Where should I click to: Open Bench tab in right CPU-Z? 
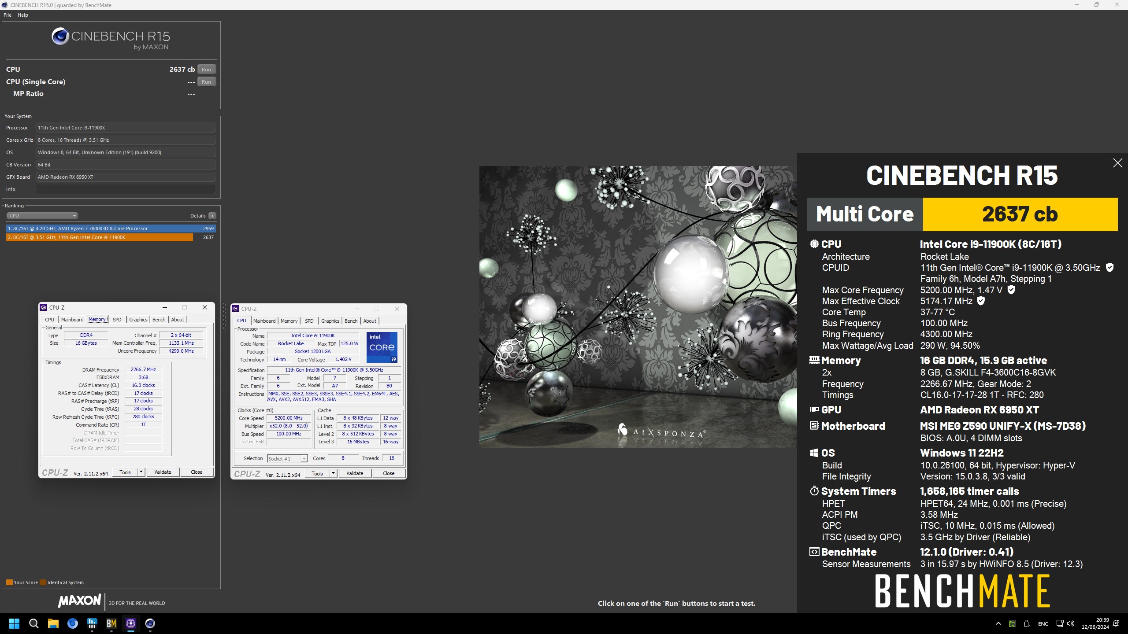(x=351, y=321)
